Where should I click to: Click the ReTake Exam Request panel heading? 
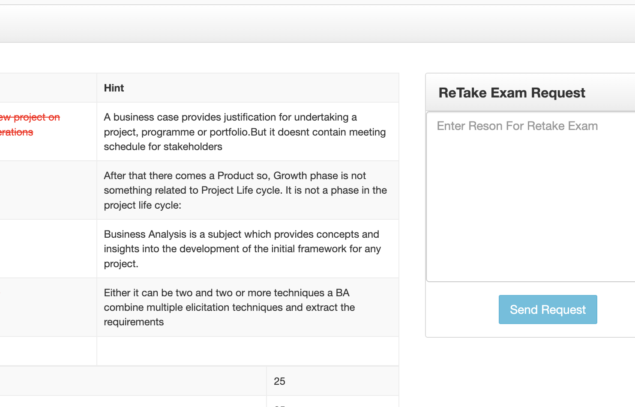click(x=512, y=93)
